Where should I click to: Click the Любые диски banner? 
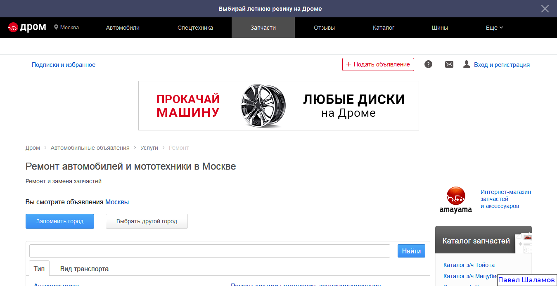279,106
